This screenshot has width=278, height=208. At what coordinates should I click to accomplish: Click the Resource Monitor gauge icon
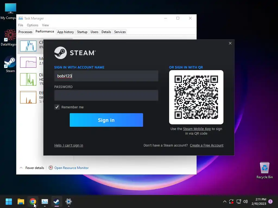(51, 168)
